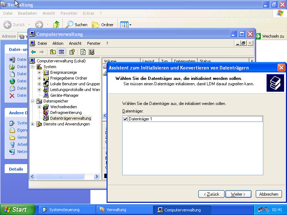Click the Weiter button in wizard
The height and width of the screenshot is (215, 287).
coord(238,194)
